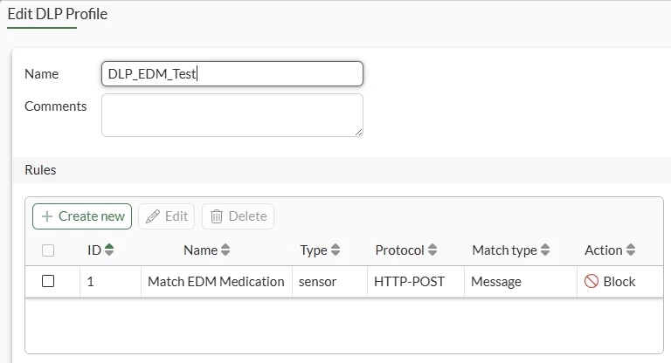The width and height of the screenshot is (671, 363).
Task: Sort rules by ID column arrows
Action: (x=109, y=250)
